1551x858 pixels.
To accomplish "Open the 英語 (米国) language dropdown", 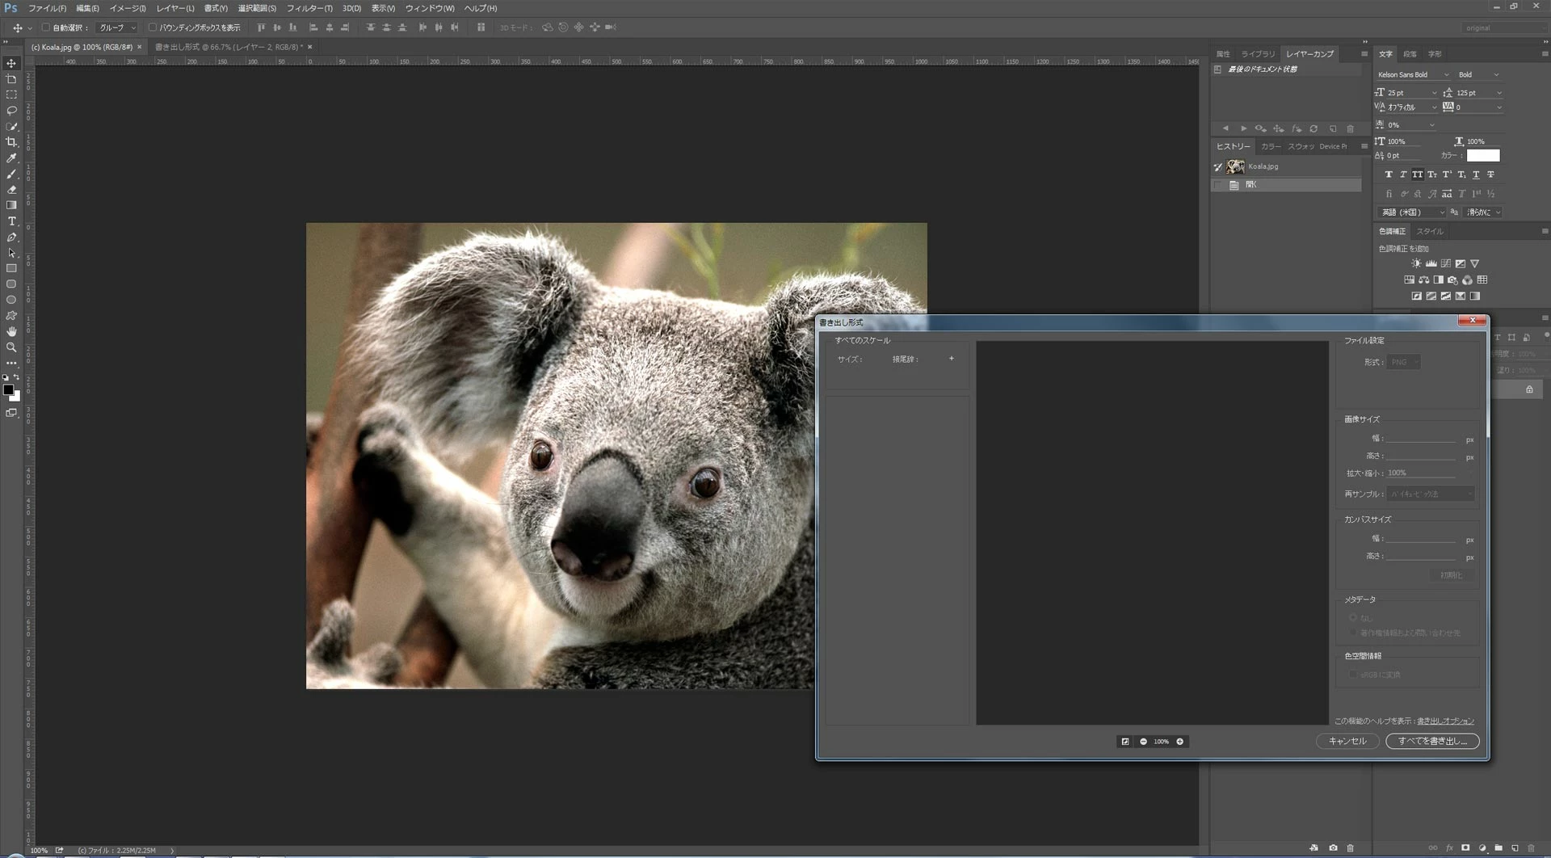I will click(1411, 212).
